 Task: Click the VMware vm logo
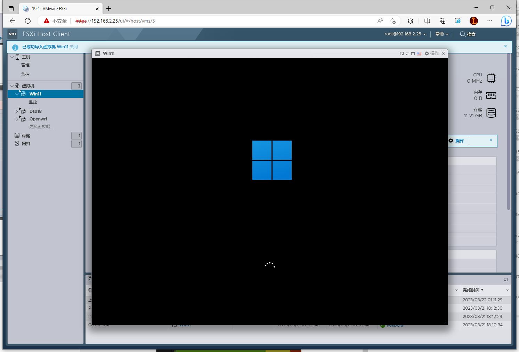[13, 34]
